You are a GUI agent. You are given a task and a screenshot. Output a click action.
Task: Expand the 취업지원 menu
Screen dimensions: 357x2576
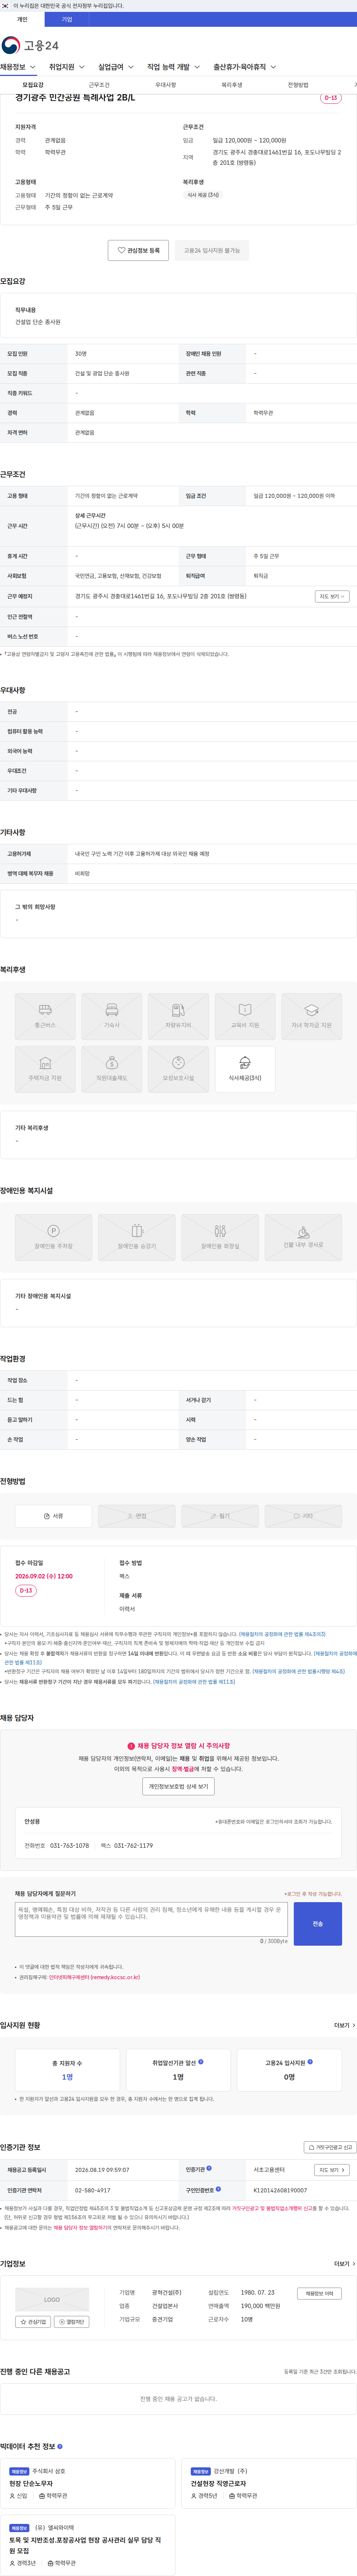pos(67,67)
